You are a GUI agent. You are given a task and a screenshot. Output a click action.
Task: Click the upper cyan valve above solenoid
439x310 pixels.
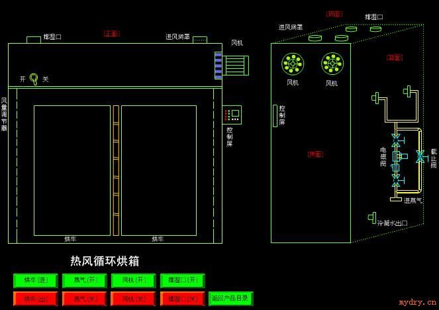point(397,140)
